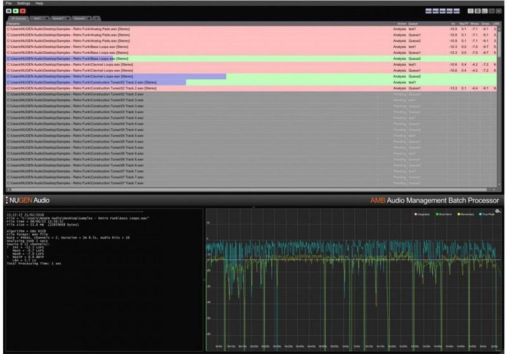
Task: Click the first white toolbar icon at top right
Action: click(x=470, y=11)
